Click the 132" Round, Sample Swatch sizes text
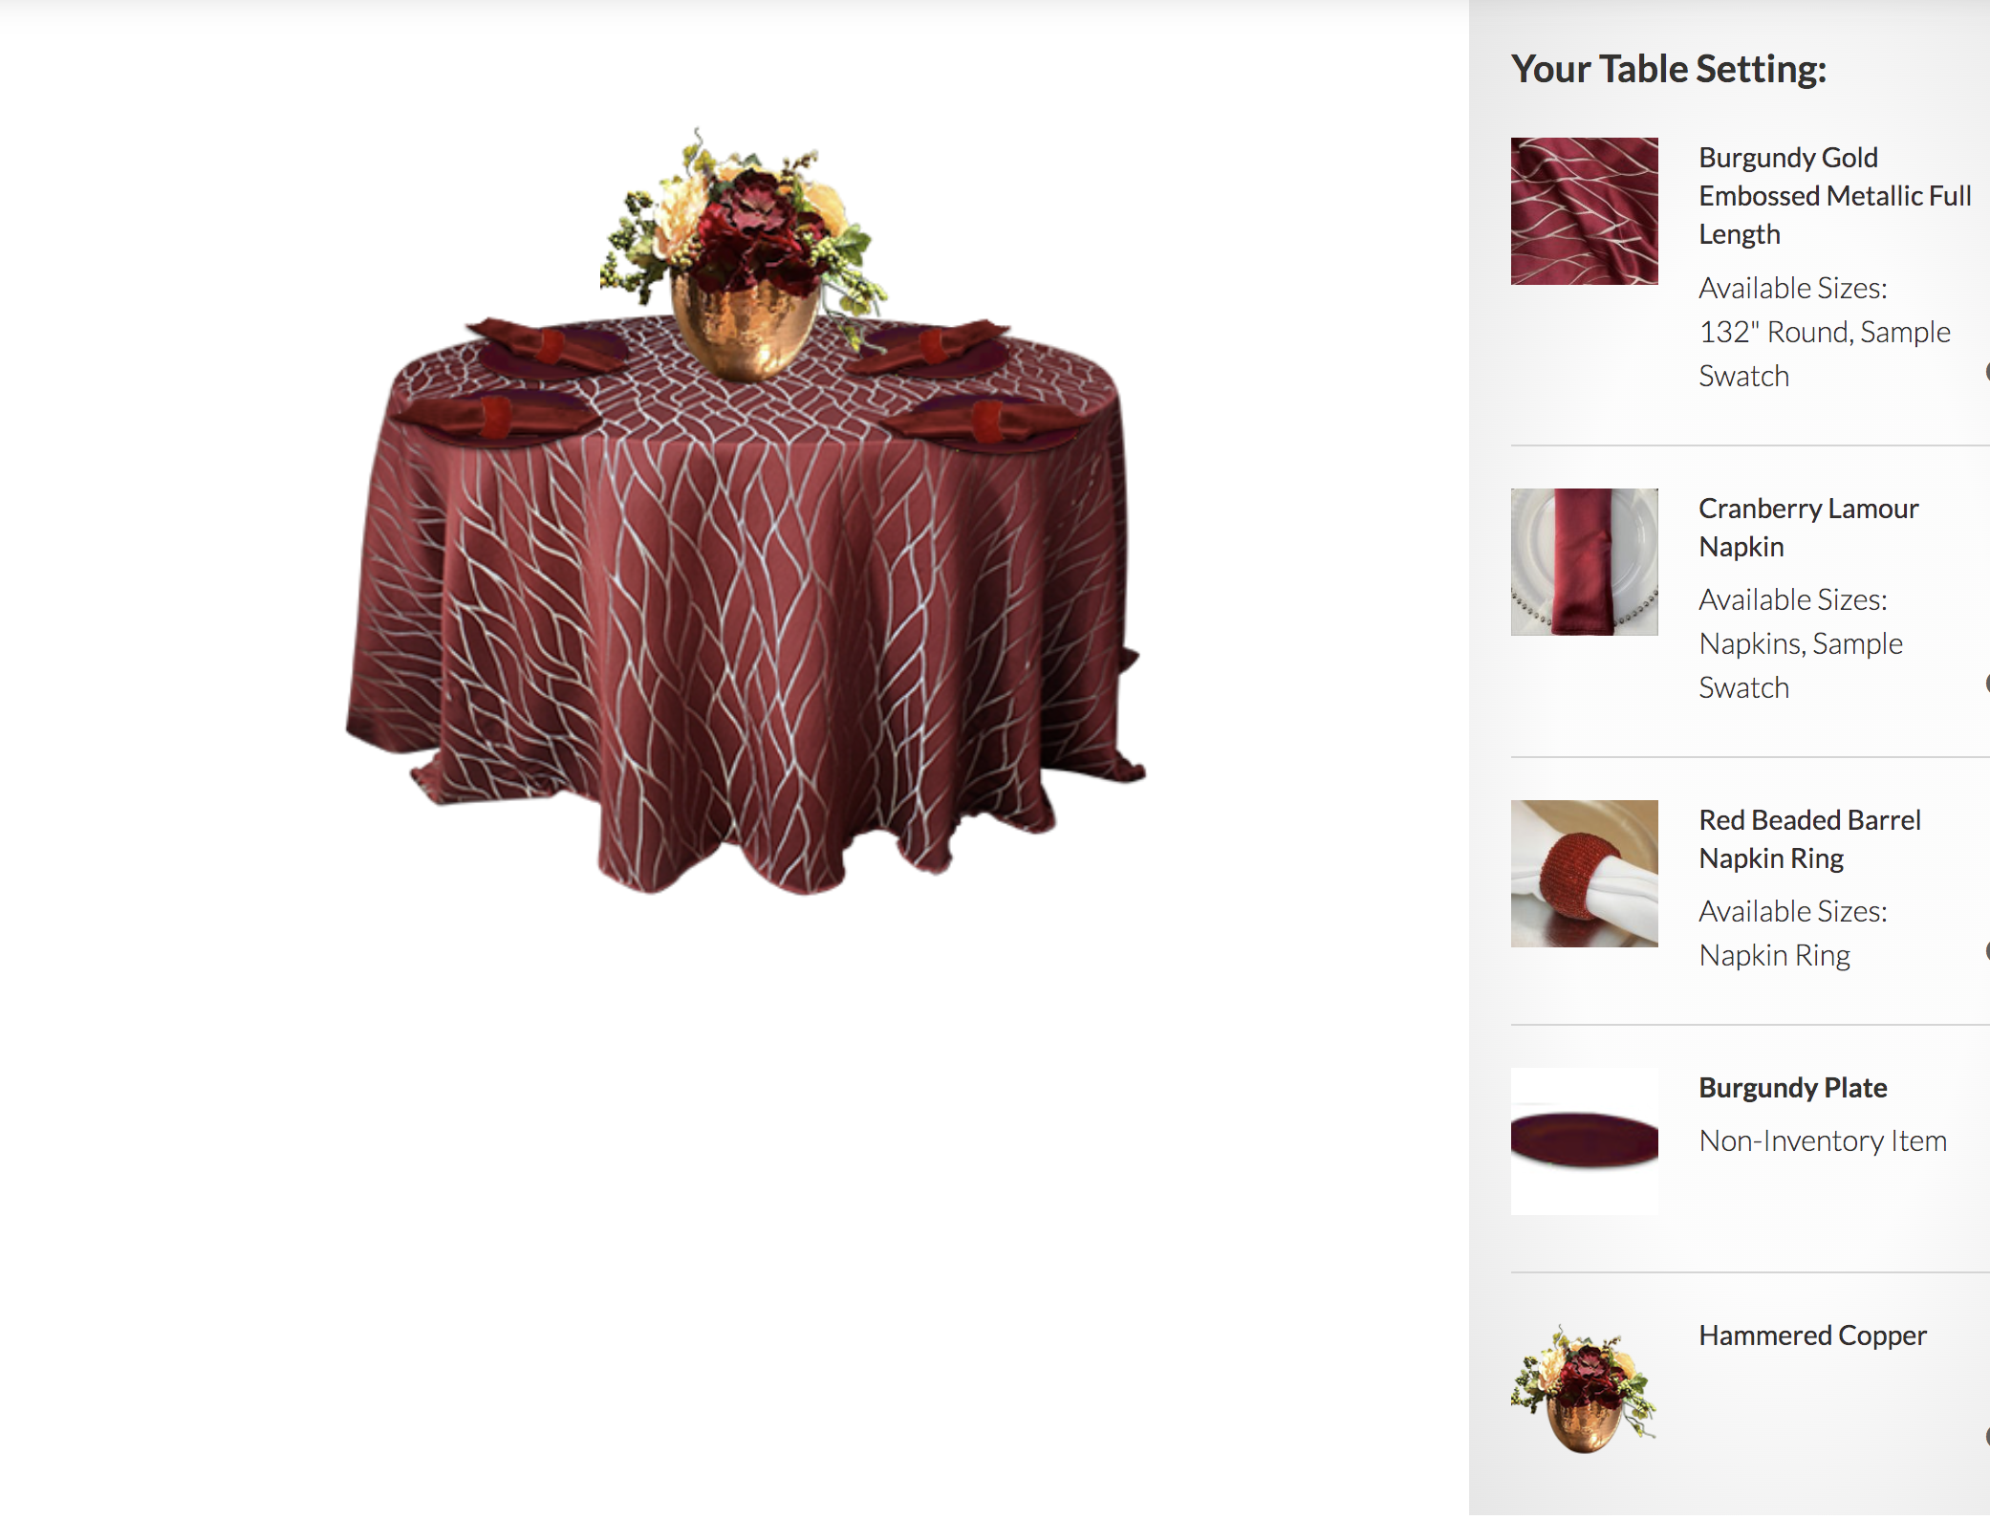1990x1520 pixels. click(x=1825, y=354)
